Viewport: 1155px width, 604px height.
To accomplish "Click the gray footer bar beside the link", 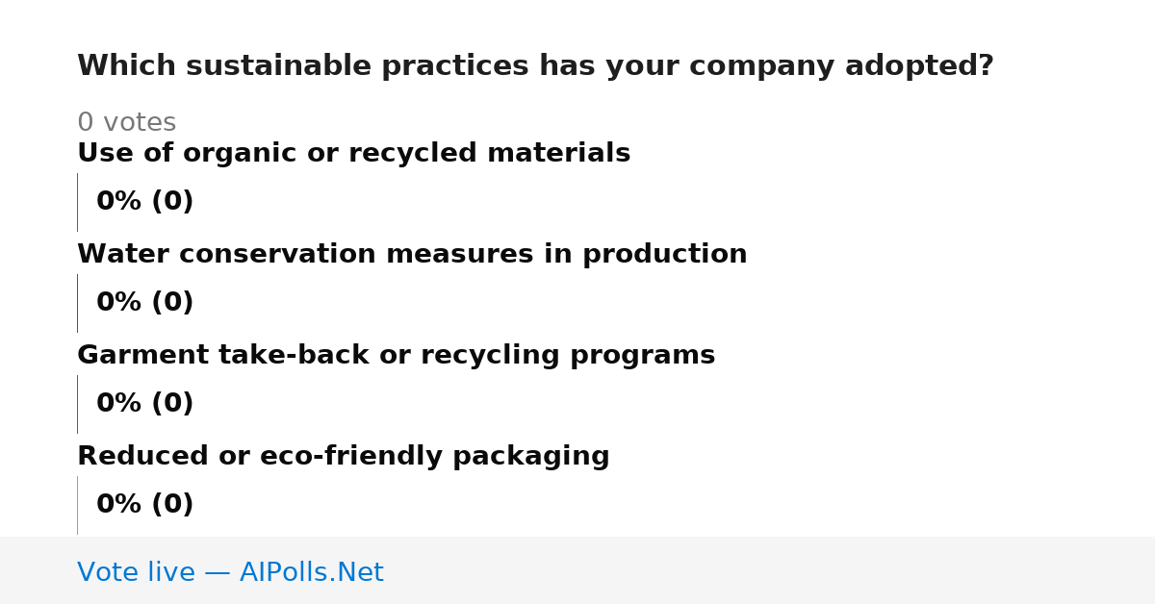I will click(770, 570).
